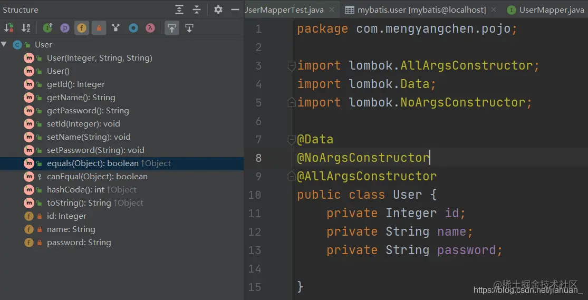588x300 pixels.
Task: Click method icon beside getId()
Action: pyautogui.click(x=29, y=84)
